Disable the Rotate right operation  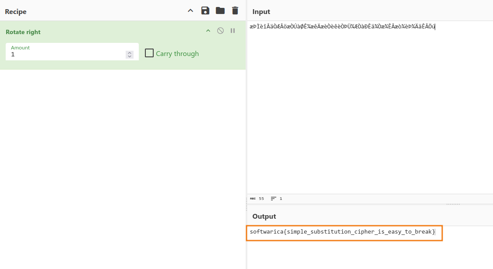tap(220, 31)
